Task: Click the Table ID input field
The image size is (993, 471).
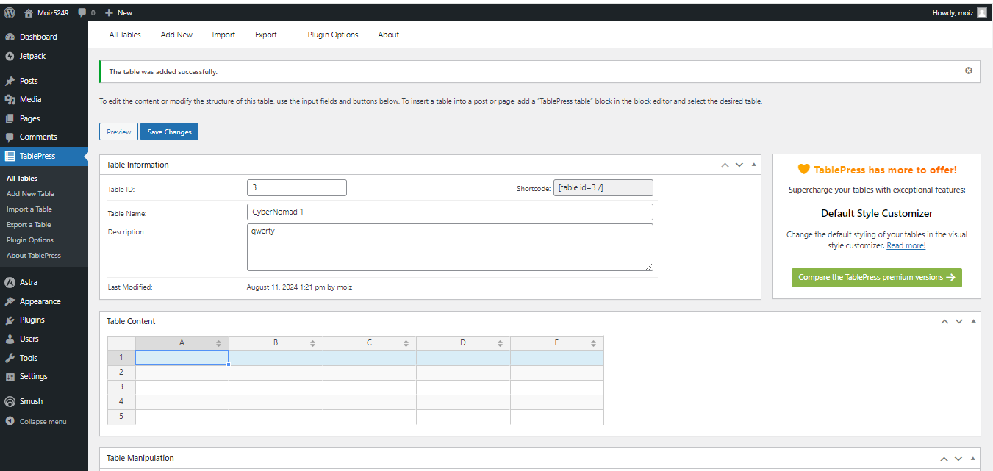Action: click(x=296, y=187)
